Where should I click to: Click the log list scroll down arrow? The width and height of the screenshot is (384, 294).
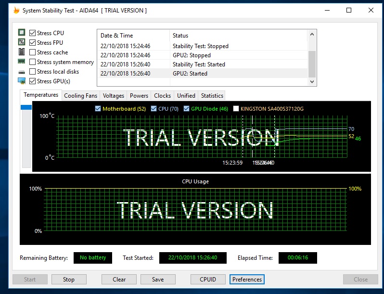click(312, 81)
